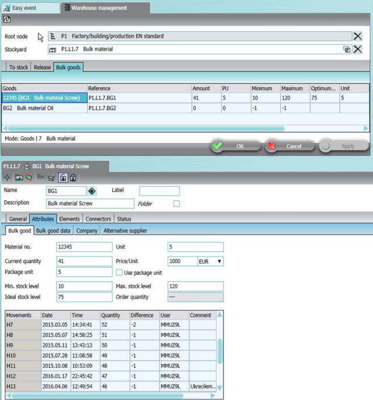Open the Connectors tab
The height and width of the screenshot is (400, 373).
click(x=98, y=219)
